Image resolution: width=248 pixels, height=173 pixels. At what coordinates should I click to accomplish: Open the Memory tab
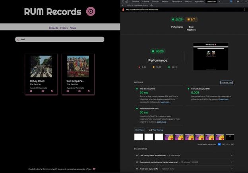tap(188, 2)
